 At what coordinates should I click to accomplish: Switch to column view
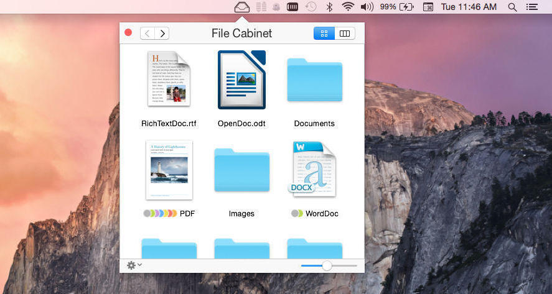(x=345, y=34)
